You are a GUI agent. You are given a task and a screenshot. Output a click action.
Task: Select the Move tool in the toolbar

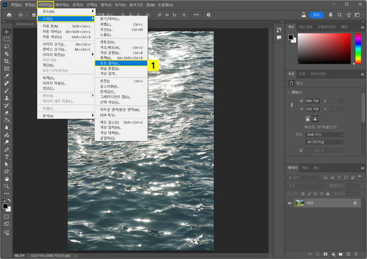7,32
